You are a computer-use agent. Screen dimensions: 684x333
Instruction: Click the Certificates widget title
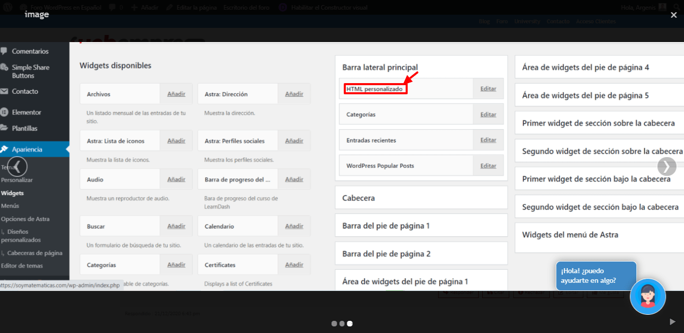220,265
